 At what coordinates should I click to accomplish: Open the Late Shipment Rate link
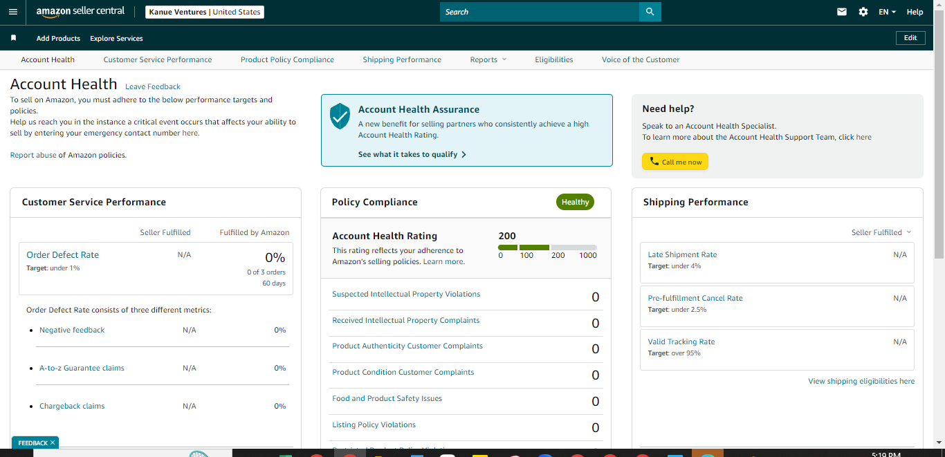pos(682,254)
